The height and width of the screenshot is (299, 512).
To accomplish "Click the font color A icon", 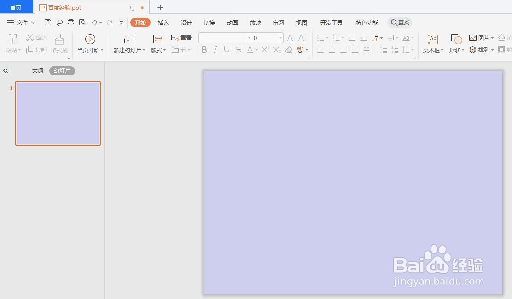I will [x=250, y=50].
